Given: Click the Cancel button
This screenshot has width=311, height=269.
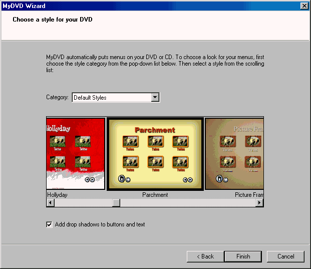Looking at the screenshot, I should coord(285,256).
